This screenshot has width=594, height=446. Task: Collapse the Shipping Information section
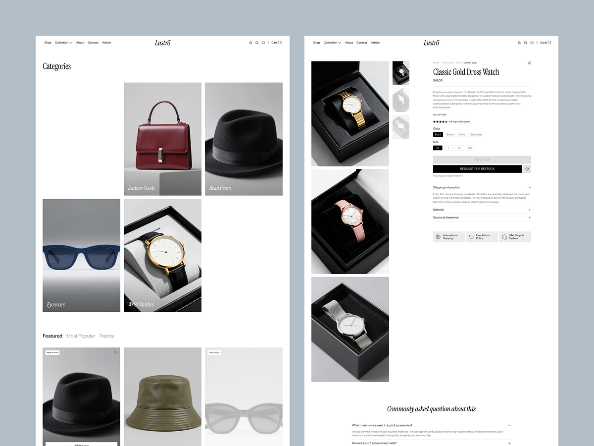(529, 187)
